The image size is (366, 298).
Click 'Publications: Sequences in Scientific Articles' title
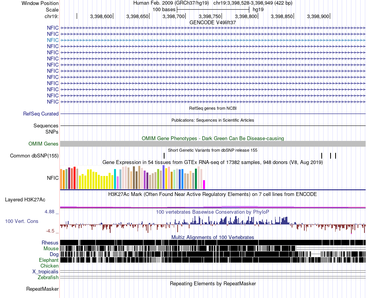(213, 120)
